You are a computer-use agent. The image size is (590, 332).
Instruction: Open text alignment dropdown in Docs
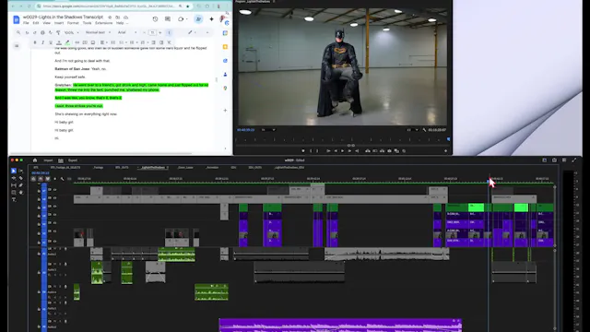[x=103, y=42]
